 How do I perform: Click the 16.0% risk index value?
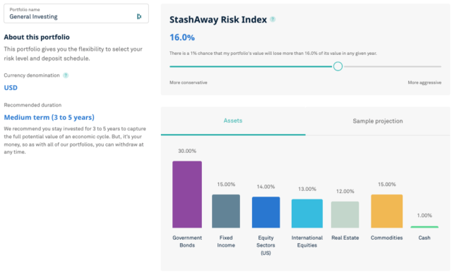coord(182,37)
